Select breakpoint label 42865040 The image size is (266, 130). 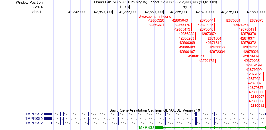coord(180,20)
